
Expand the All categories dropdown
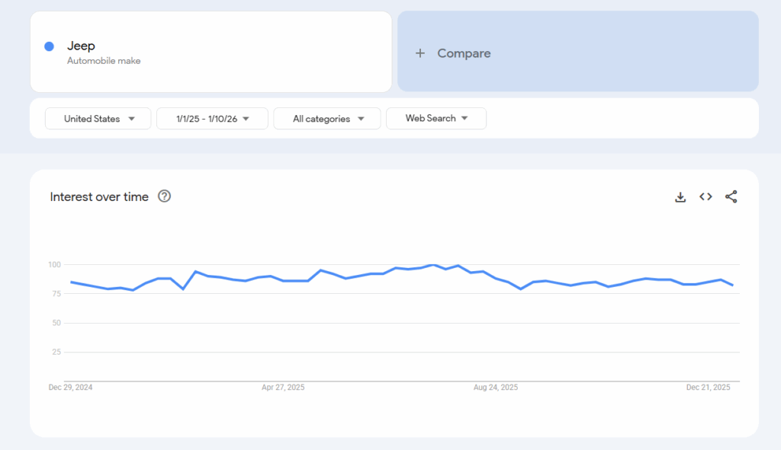point(326,118)
